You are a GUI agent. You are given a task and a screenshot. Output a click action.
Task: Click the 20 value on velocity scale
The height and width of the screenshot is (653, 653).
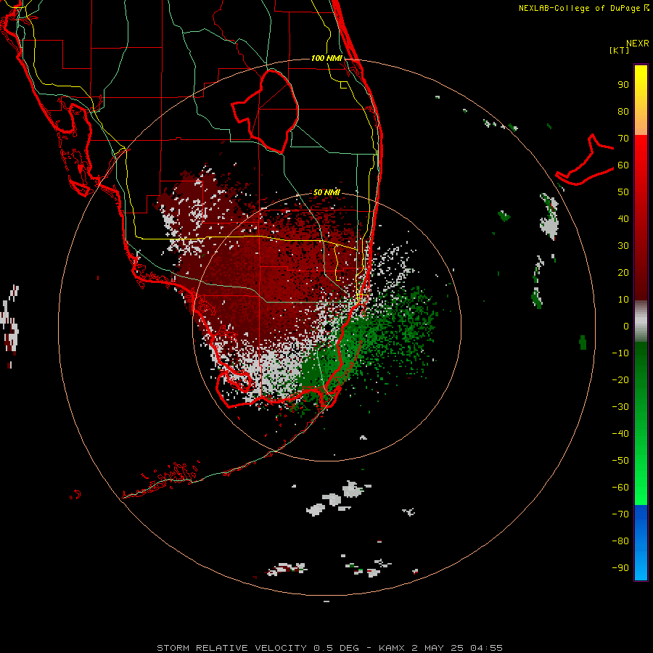click(623, 272)
